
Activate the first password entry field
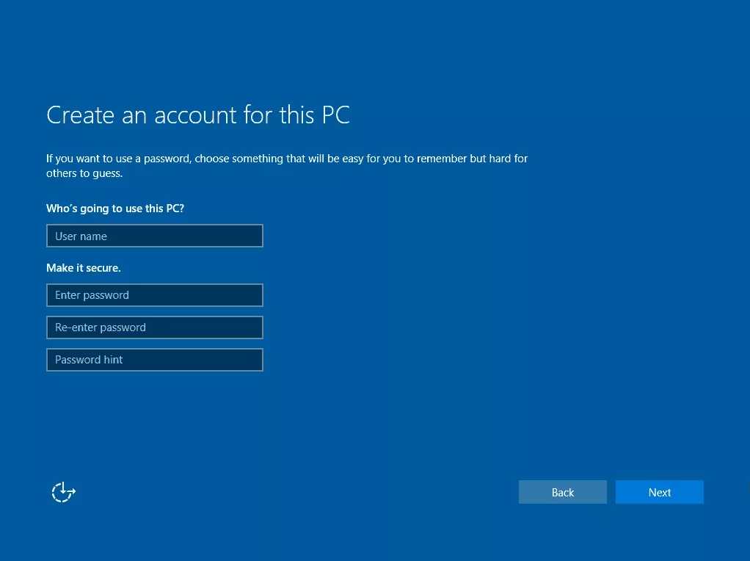tap(154, 294)
